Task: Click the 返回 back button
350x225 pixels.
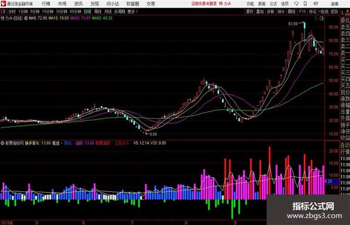Action: pos(334,11)
